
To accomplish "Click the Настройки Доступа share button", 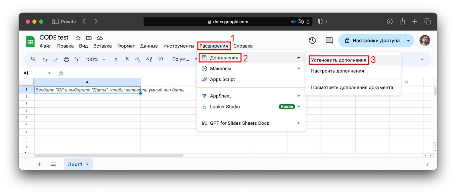I will [371, 40].
